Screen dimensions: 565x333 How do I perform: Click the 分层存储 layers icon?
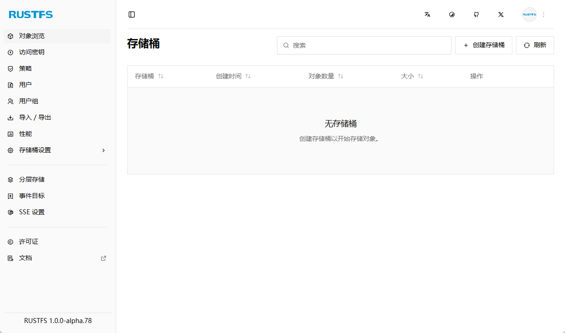(x=10, y=180)
